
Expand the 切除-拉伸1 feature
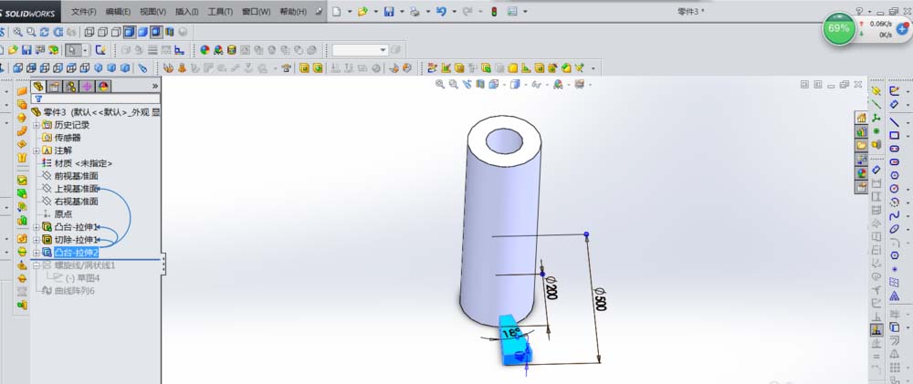coord(37,240)
